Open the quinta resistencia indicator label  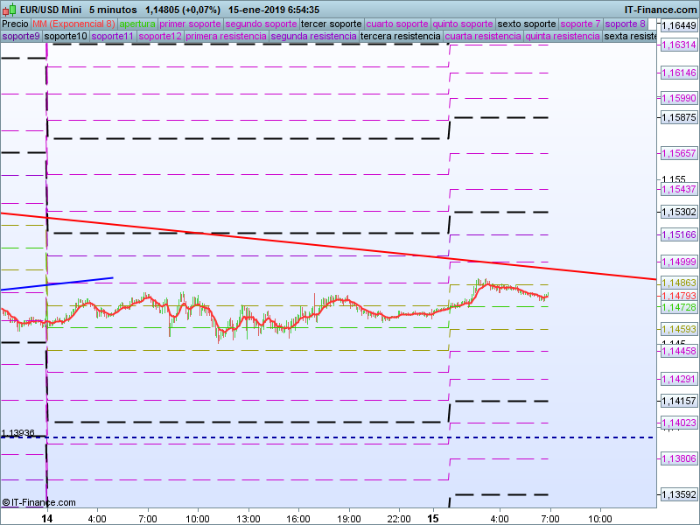[563, 37]
